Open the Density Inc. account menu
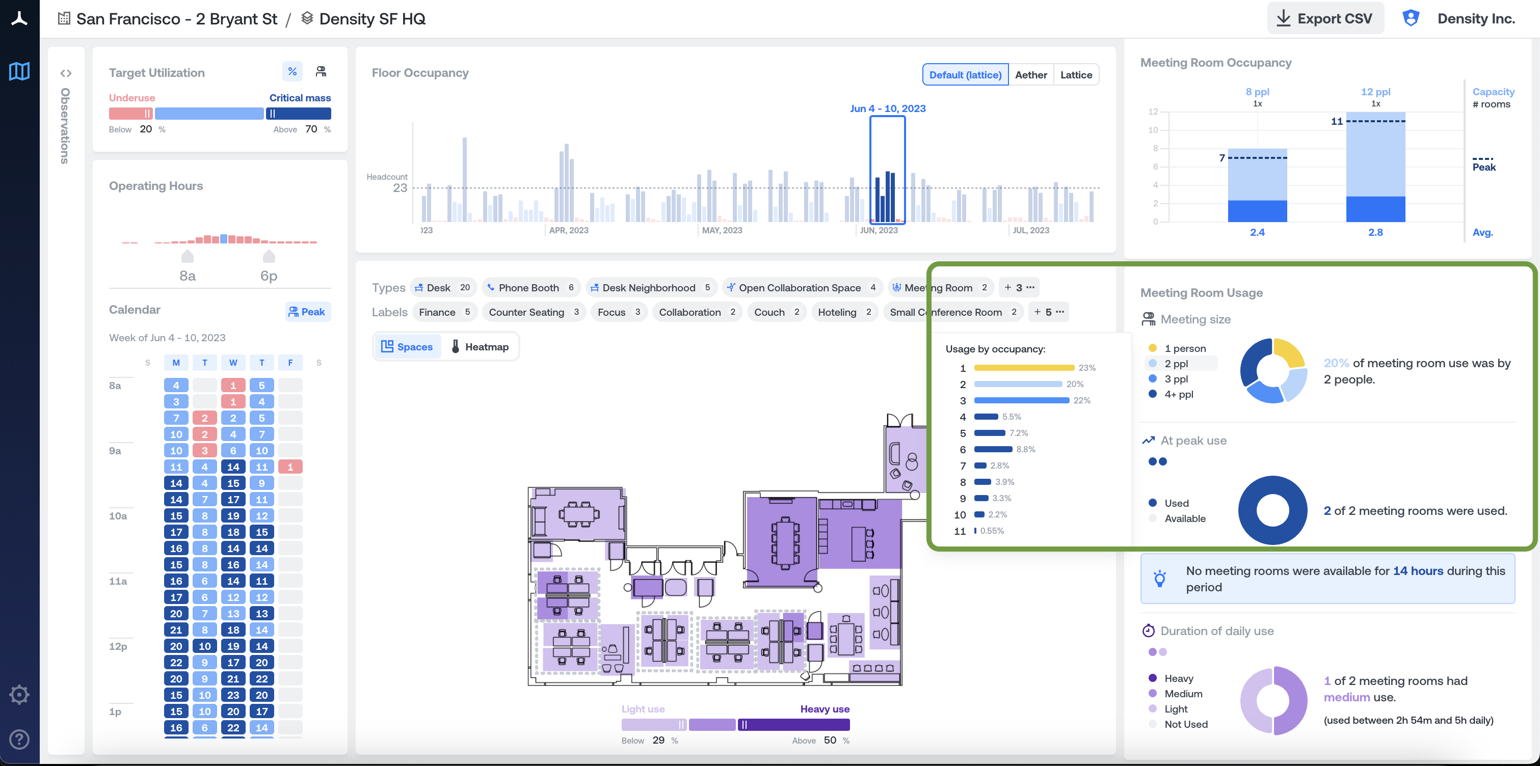The width and height of the screenshot is (1540, 766). click(x=1476, y=18)
